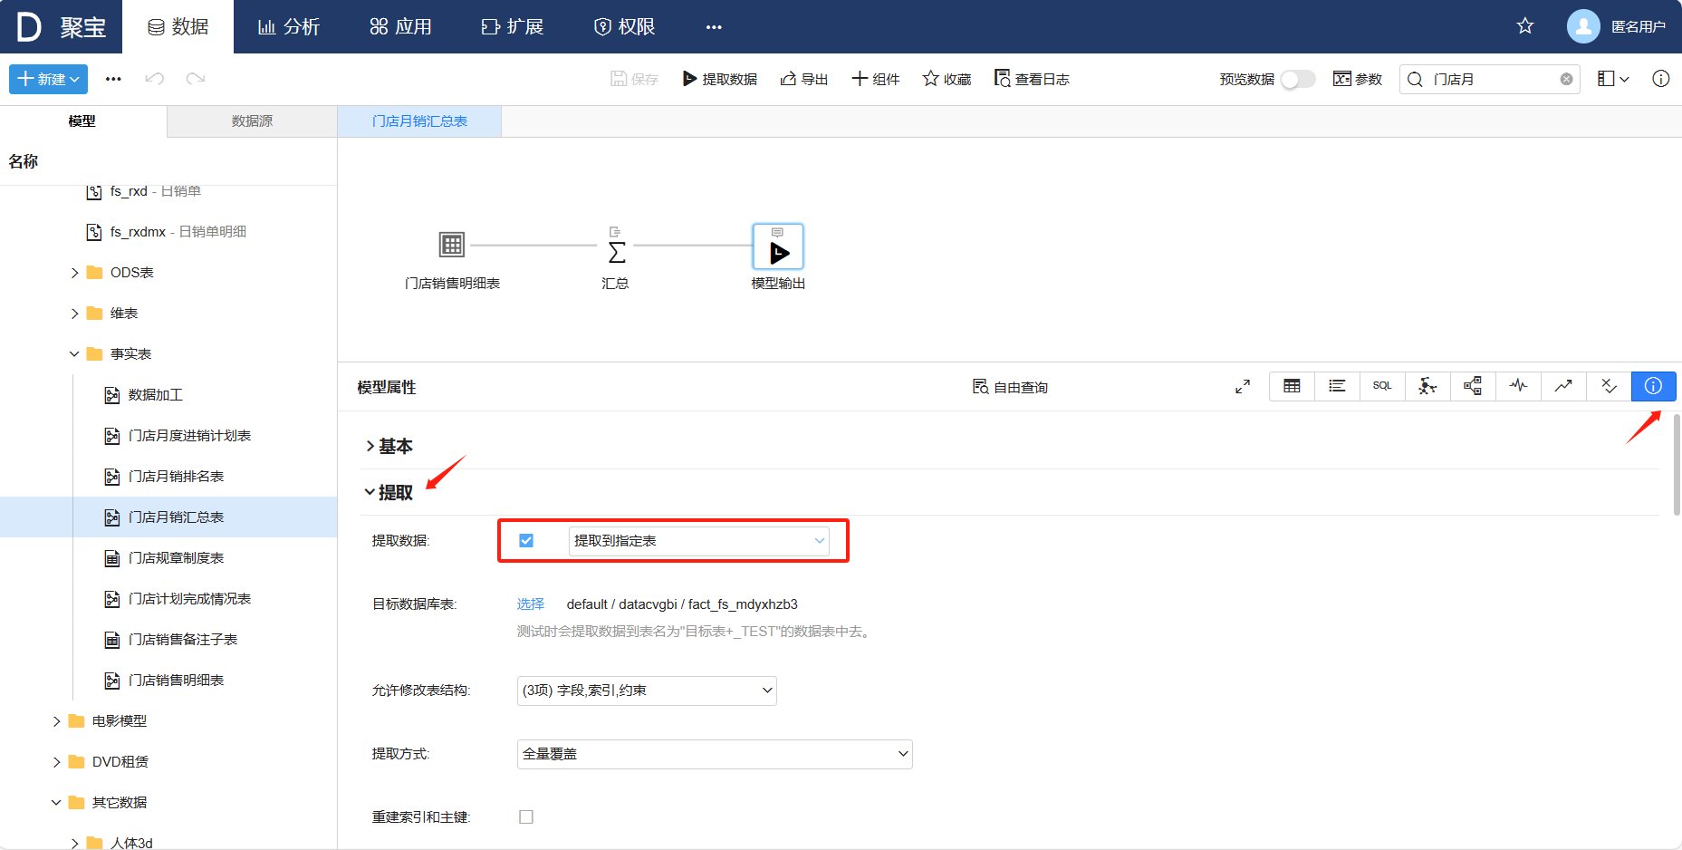Open 门店月销排名表 in the tree
This screenshot has width=1682, height=850.
click(x=176, y=477)
